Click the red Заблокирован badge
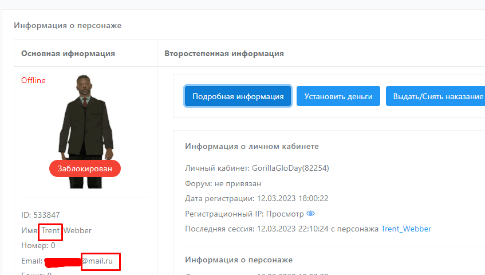Screen dimensions: 485x275 (85, 168)
